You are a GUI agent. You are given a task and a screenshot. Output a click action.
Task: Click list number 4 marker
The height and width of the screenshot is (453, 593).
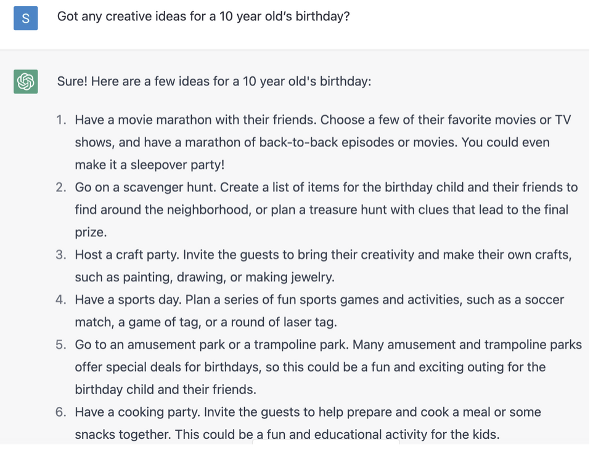tap(61, 300)
